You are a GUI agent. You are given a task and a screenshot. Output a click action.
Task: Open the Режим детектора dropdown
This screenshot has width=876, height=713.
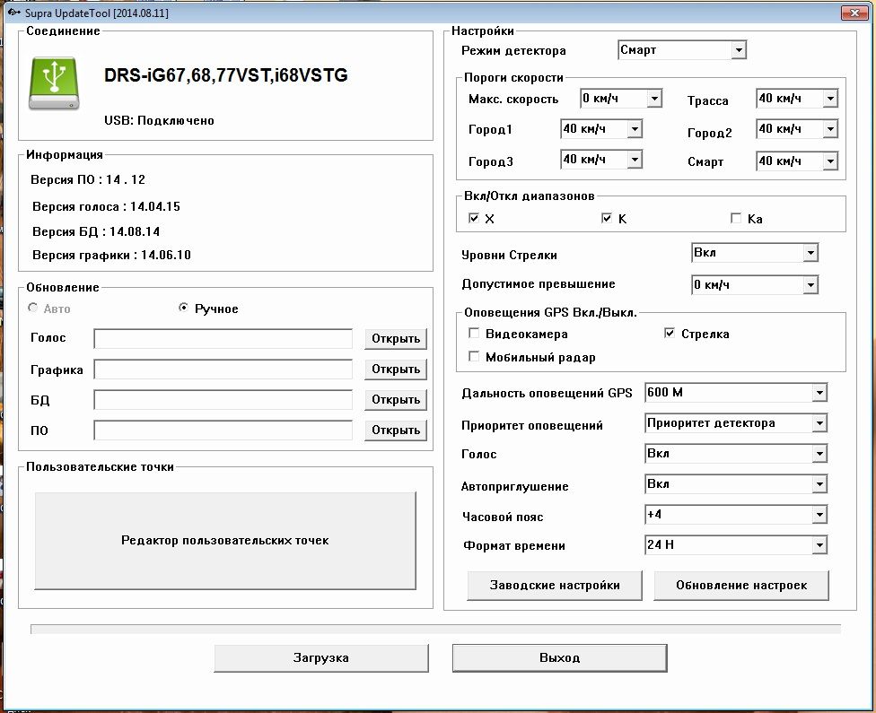coord(681,50)
